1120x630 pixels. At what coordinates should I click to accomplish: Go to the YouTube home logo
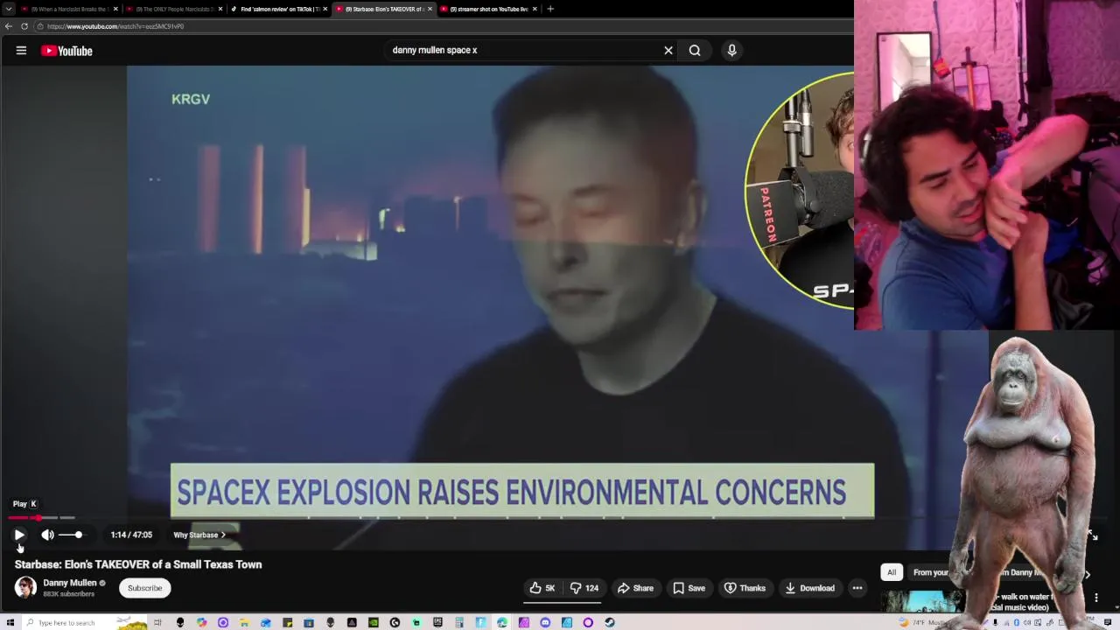(x=66, y=51)
